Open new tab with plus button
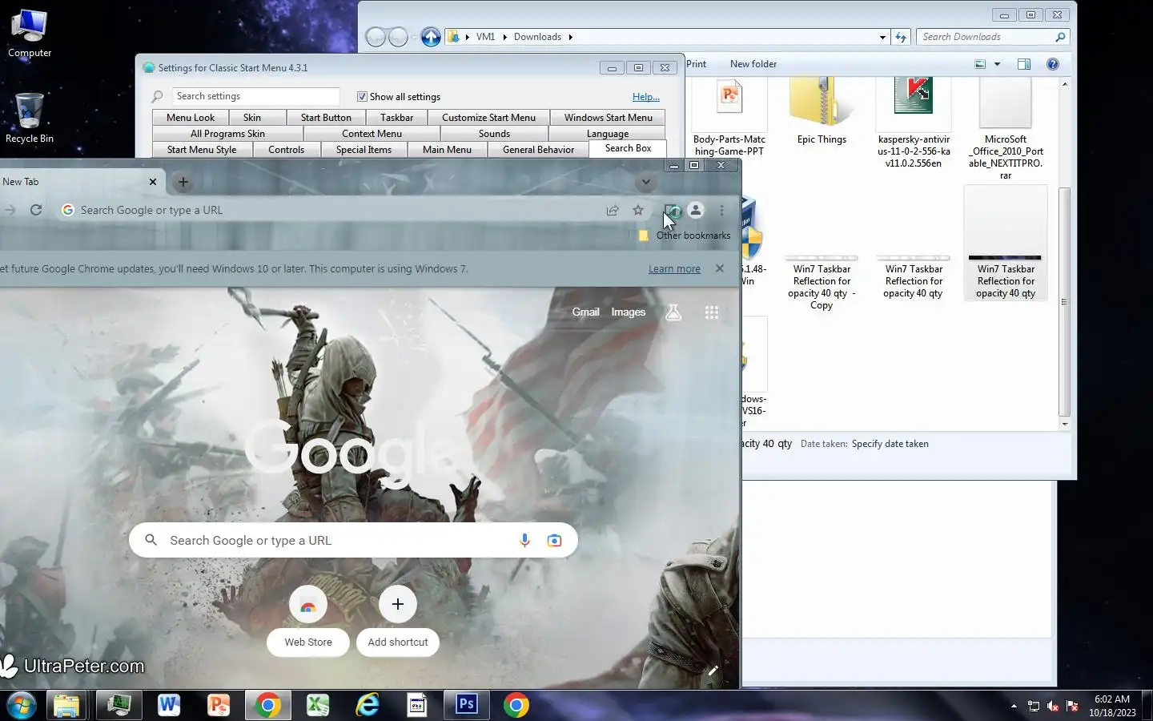 click(x=183, y=182)
